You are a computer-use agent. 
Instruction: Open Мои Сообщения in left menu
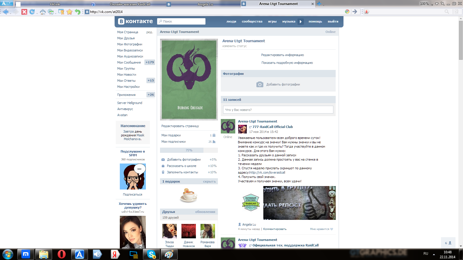(x=129, y=62)
